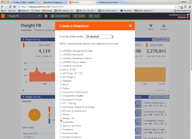The width and height of the screenshot is (192, 139).
Task: Click Dasheroo account link top right
Action: tap(182, 17)
